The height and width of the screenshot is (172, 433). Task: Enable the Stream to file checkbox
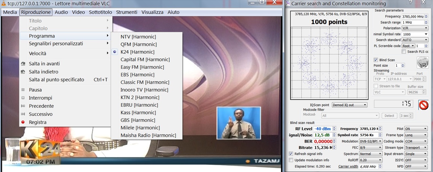click(376, 86)
